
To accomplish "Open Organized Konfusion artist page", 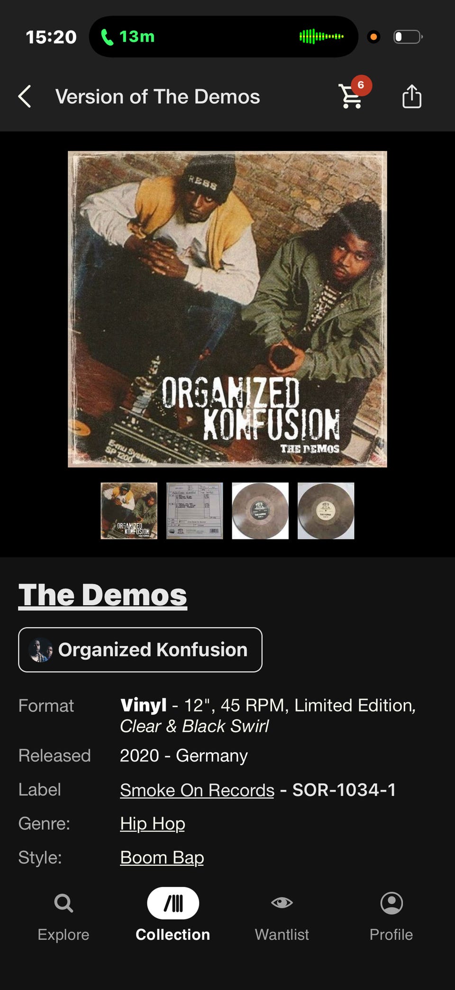I will 140,650.
